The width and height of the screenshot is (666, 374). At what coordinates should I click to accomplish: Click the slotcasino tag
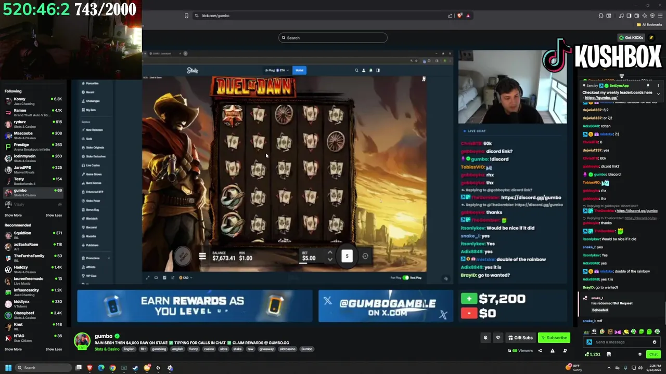286,349
